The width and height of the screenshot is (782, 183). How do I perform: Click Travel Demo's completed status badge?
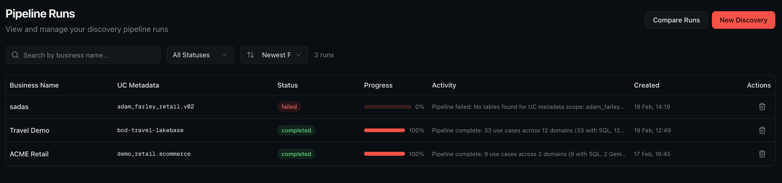pos(296,130)
